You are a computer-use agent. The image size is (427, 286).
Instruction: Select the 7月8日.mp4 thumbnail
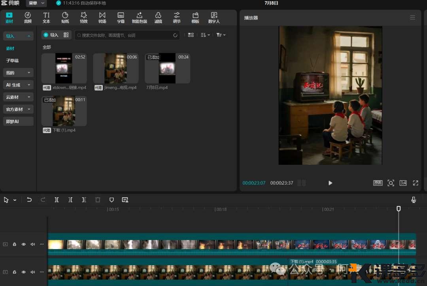(x=167, y=68)
